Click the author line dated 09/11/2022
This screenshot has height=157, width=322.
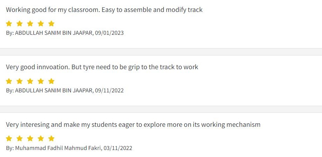tap(65, 91)
